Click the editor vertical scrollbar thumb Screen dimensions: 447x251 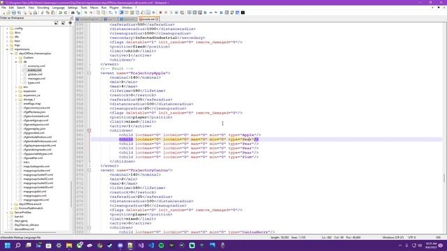[444, 178]
